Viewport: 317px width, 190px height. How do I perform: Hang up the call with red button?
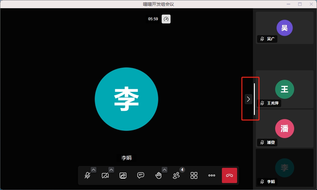(230, 175)
